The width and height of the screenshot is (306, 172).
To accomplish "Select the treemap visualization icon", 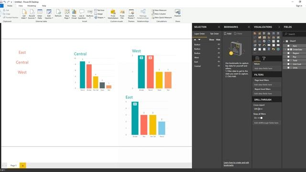I will 273,41.
